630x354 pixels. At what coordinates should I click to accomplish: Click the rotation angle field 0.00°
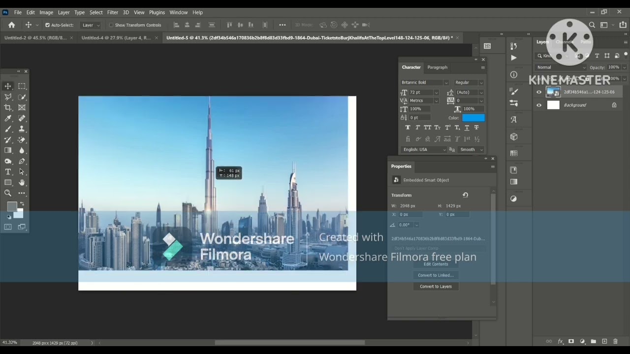pos(405,225)
